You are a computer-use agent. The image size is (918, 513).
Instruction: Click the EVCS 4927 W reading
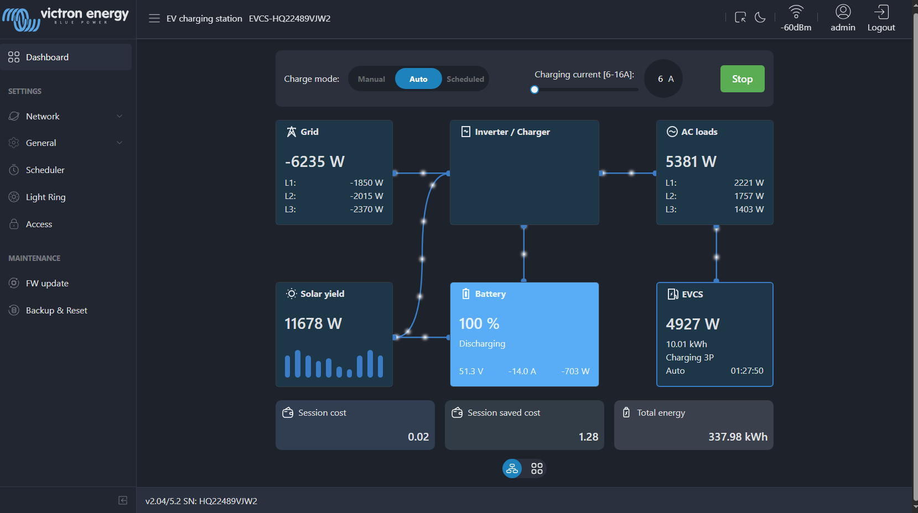(x=693, y=324)
